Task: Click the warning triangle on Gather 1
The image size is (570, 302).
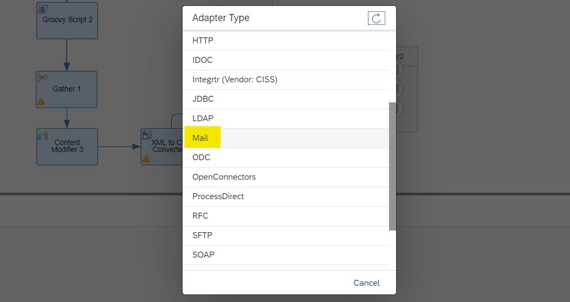Action: (x=41, y=102)
